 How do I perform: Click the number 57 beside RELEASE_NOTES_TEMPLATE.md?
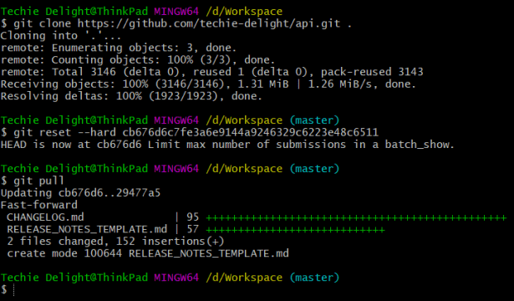point(193,229)
